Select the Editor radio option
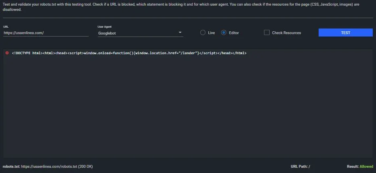 [x=224, y=33]
